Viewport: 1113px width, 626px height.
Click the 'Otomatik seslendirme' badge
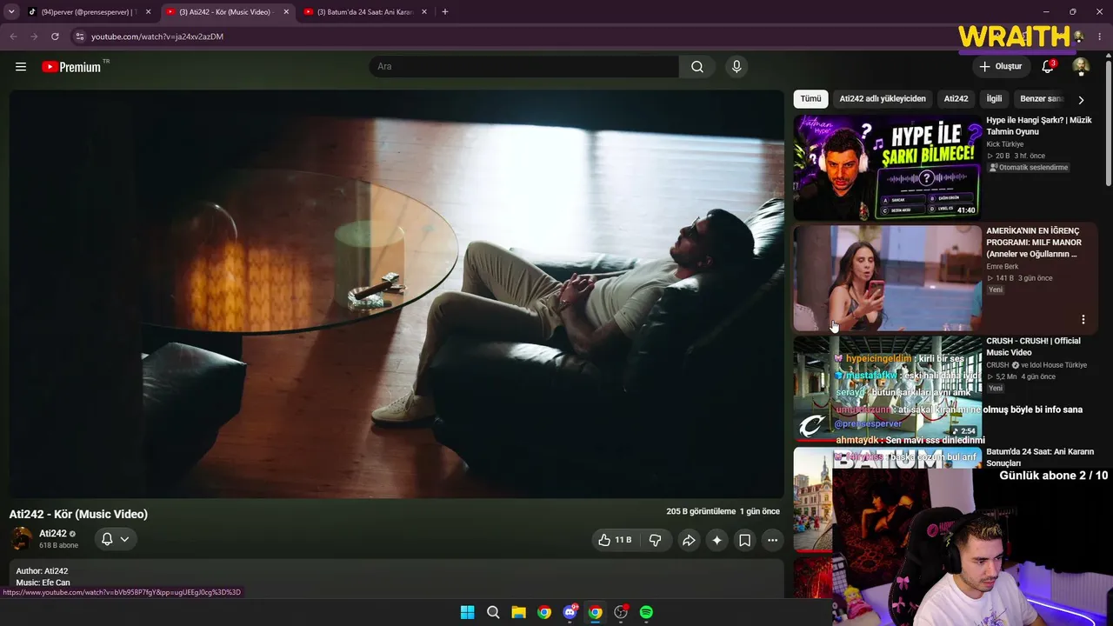pyautogui.click(x=1028, y=168)
